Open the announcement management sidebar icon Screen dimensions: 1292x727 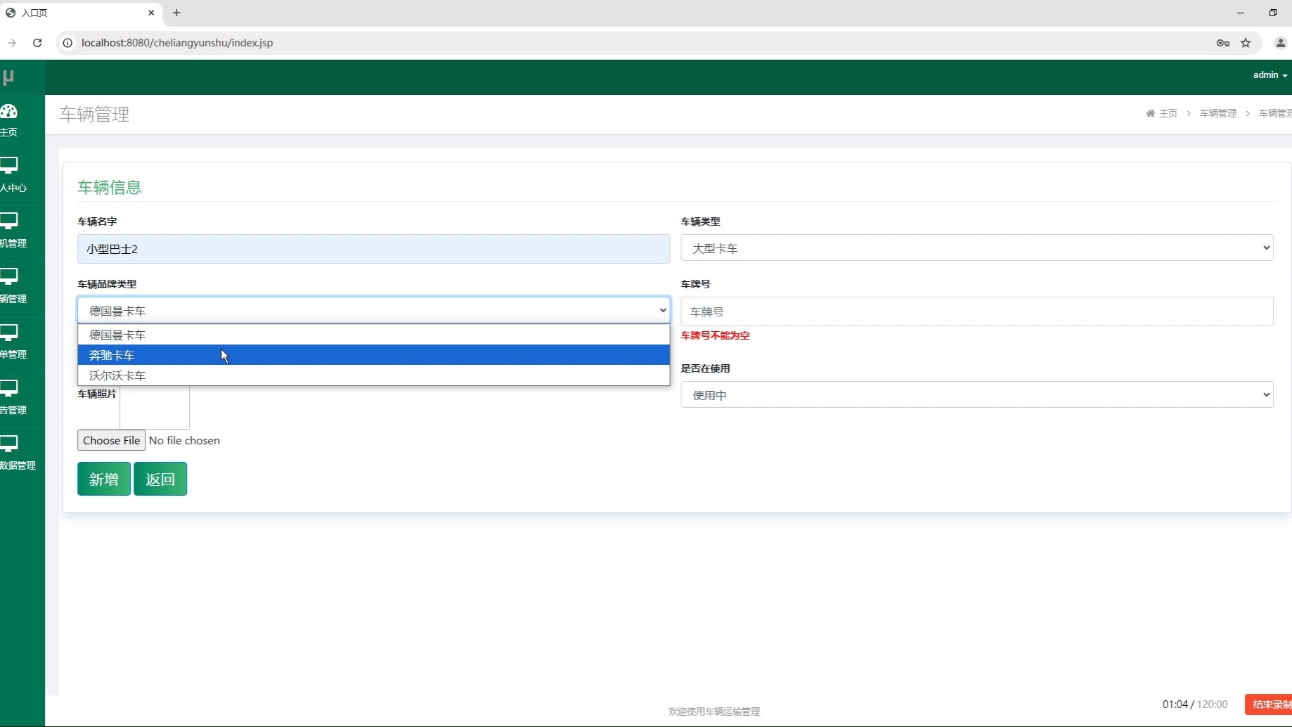tap(8, 388)
